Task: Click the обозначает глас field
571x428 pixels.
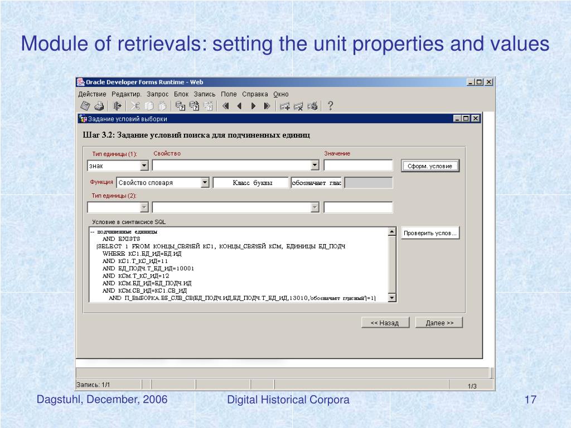Action: click(x=317, y=182)
